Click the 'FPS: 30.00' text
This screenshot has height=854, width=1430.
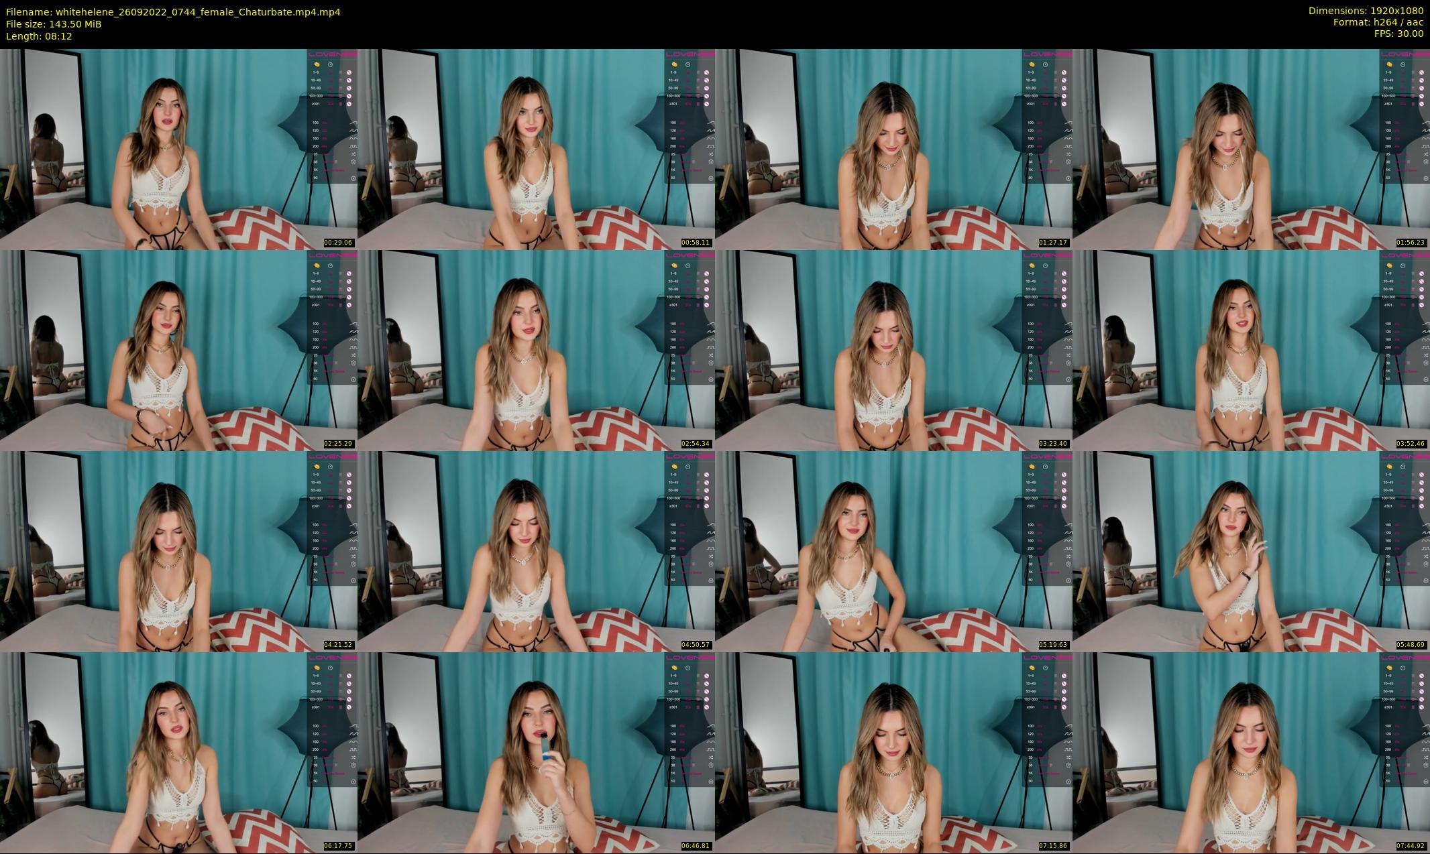pyautogui.click(x=1398, y=34)
